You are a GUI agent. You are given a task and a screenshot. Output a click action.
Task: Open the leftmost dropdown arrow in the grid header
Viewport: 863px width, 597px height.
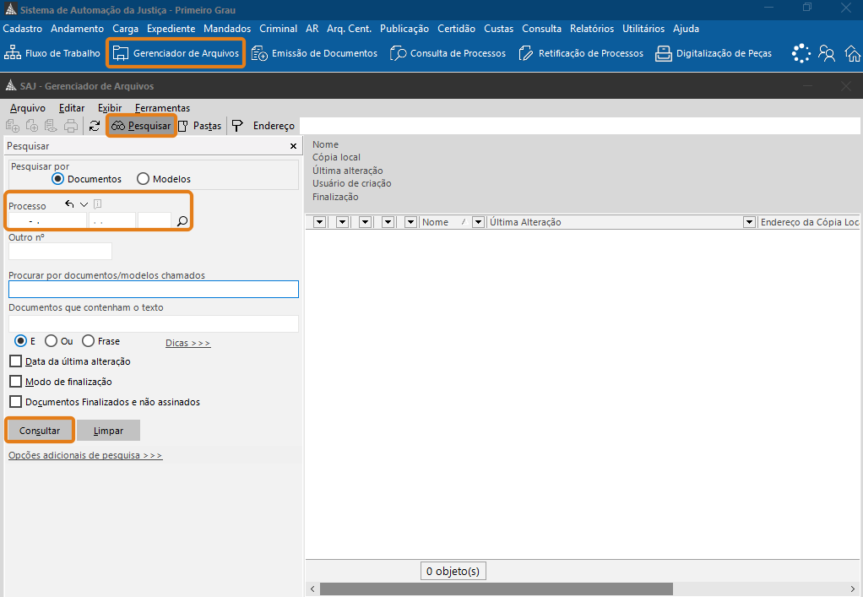pos(320,222)
